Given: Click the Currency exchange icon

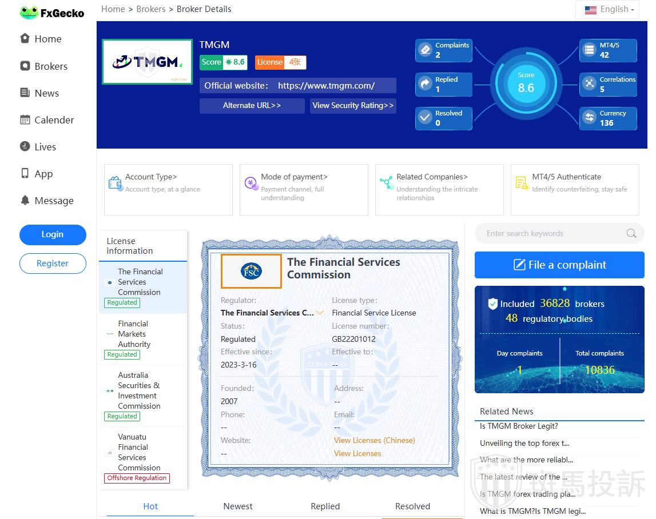Looking at the screenshot, I should [589, 118].
